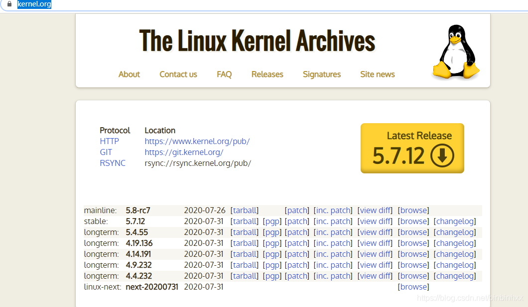Screen dimensions: 528x307
Task: Click the rsync://rsync.kernel.org/pub/ text
Action: click(x=198, y=163)
